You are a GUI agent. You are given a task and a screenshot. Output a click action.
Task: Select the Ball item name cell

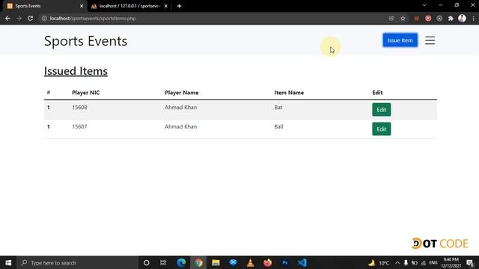278,126
